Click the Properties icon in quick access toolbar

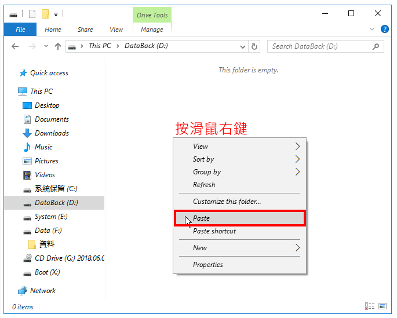(32, 14)
